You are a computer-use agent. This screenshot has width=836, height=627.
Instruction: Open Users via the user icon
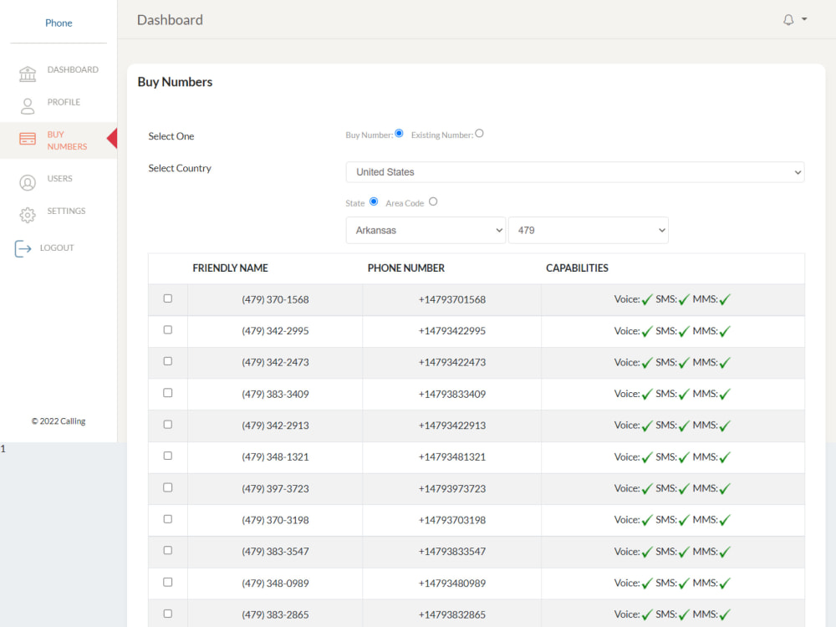[28, 179]
